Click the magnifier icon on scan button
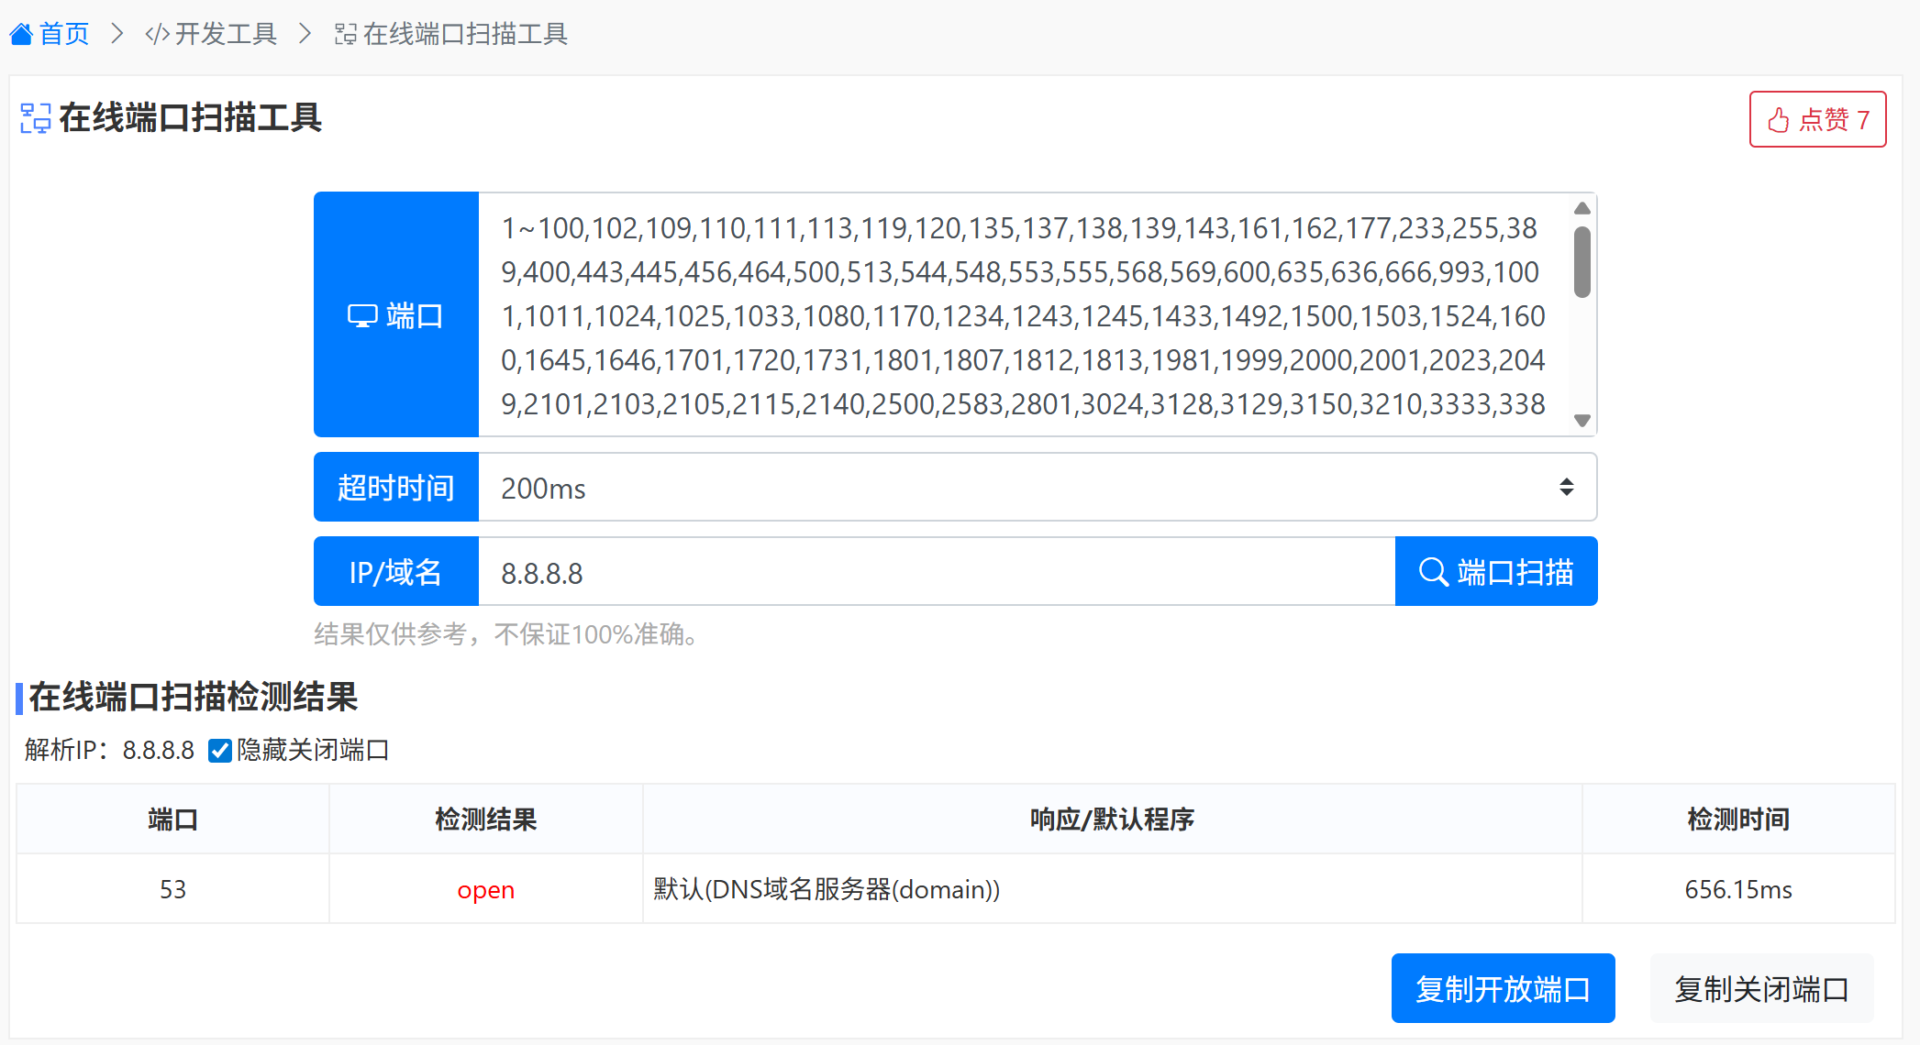 coord(1433,572)
